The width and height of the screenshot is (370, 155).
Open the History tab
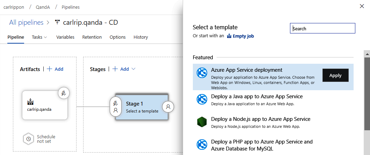[x=140, y=37]
